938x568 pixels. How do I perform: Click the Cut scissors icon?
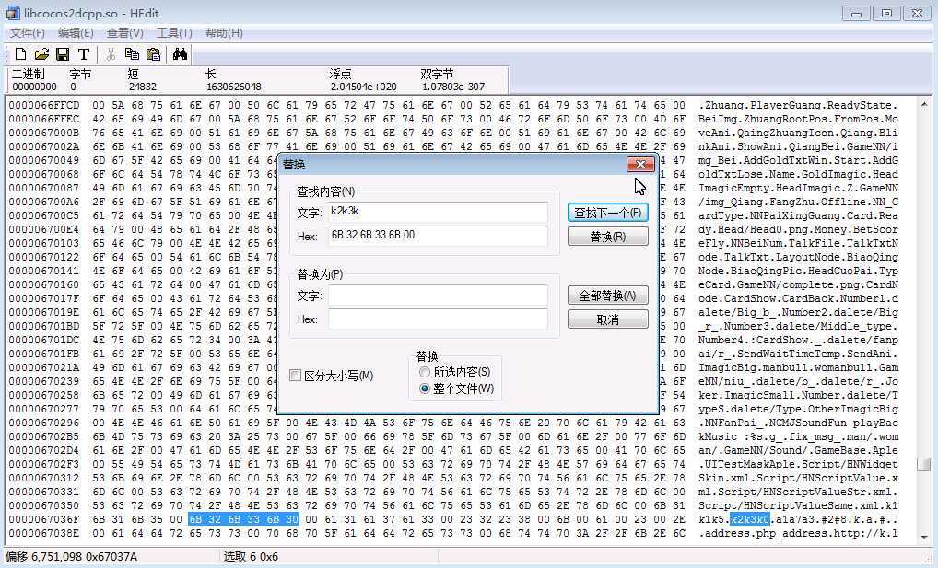coord(111,54)
